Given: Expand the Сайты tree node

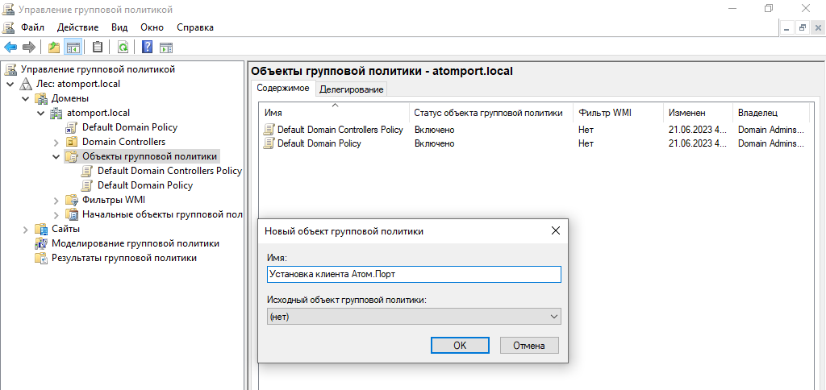Looking at the screenshot, I should pos(26,229).
